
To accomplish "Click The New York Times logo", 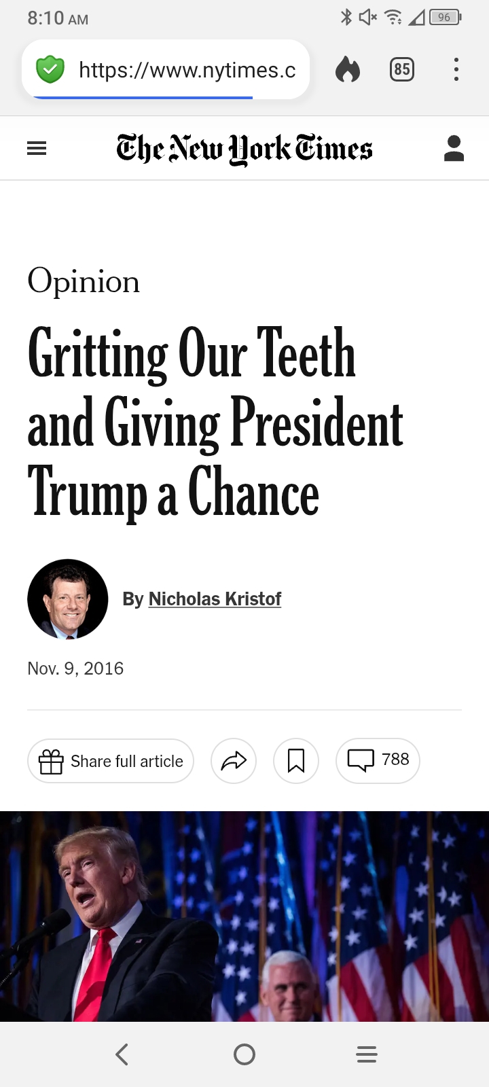I will click(x=244, y=149).
